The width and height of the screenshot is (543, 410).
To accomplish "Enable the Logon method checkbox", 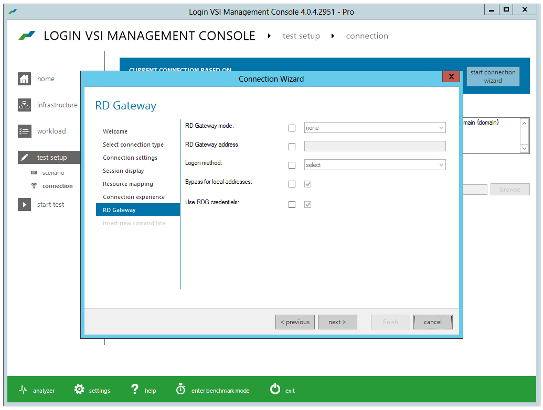I will pyautogui.click(x=292, y=165).
